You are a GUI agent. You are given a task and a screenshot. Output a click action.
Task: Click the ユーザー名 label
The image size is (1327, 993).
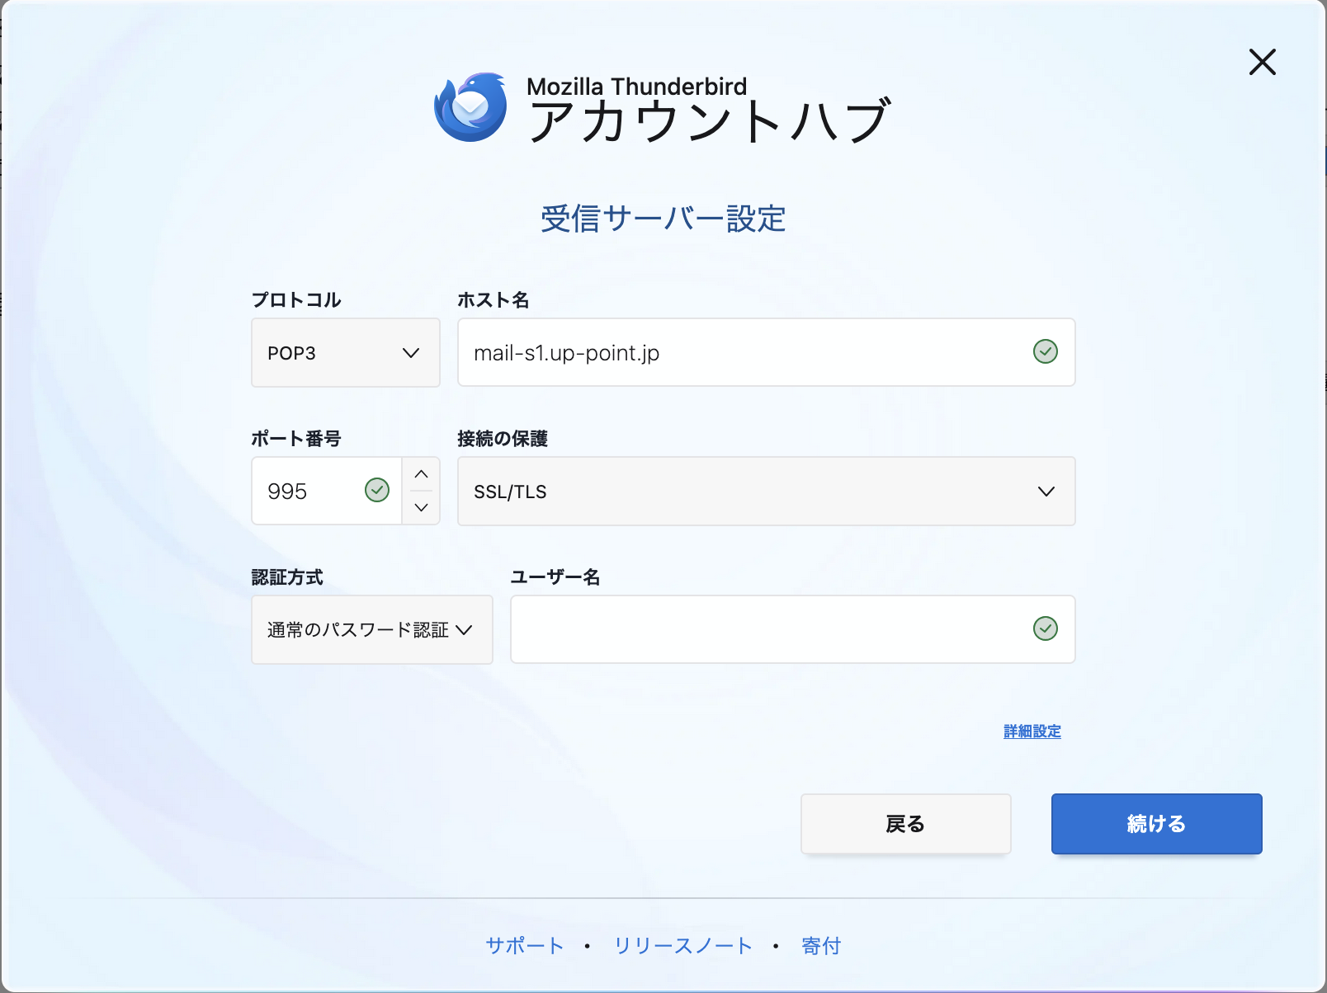555,577
